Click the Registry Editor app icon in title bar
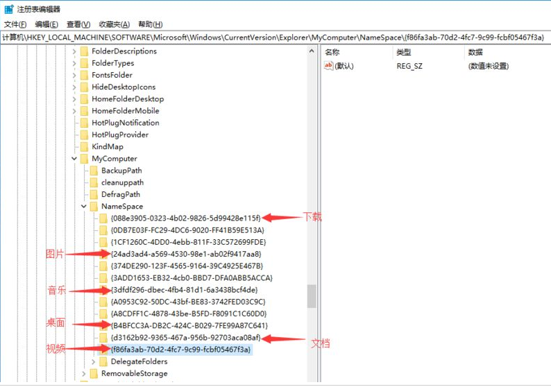This screenshot has width=551, height=387. (9, 9)
